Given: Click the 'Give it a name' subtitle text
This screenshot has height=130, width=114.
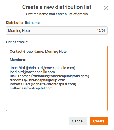Looking at the screenshot, I should 57,14.
